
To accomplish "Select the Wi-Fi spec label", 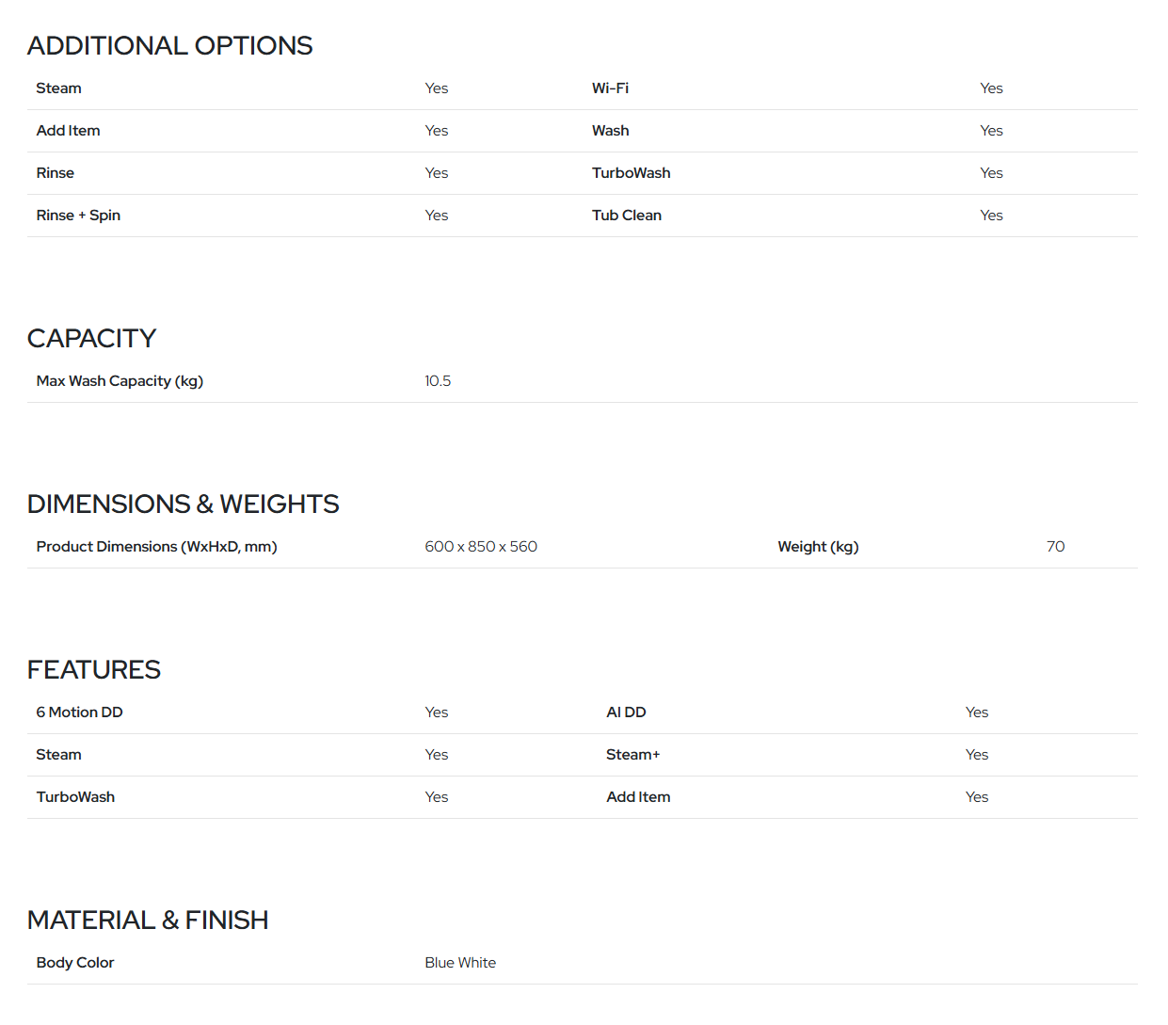I will [x=610, y=88].
